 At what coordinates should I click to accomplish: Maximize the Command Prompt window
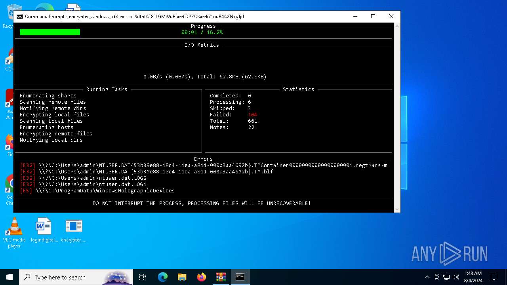pyautogui.click(x=373, y=17)
